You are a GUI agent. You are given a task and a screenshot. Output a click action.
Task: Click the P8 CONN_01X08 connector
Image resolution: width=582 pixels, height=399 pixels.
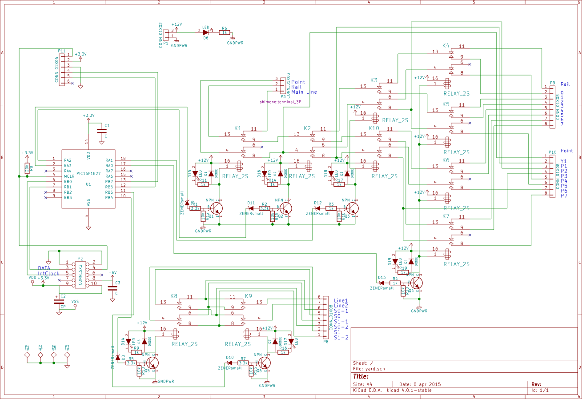pyautogui.click(x=326, y=316)
